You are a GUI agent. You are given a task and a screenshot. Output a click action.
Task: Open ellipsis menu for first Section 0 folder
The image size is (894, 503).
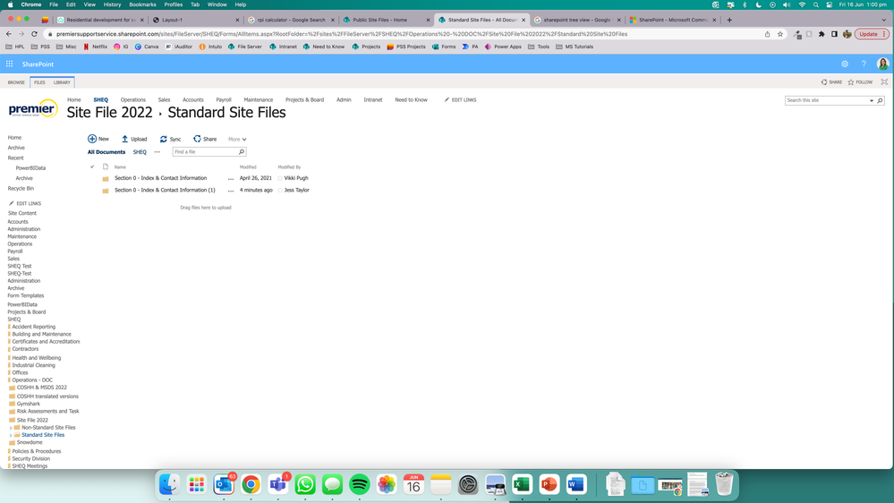(x=231, y=178)
